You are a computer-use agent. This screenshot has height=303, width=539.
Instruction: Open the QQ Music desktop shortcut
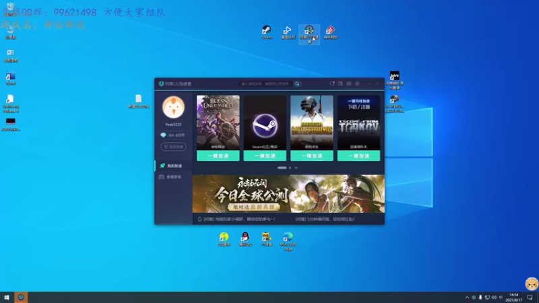[224, 239]
